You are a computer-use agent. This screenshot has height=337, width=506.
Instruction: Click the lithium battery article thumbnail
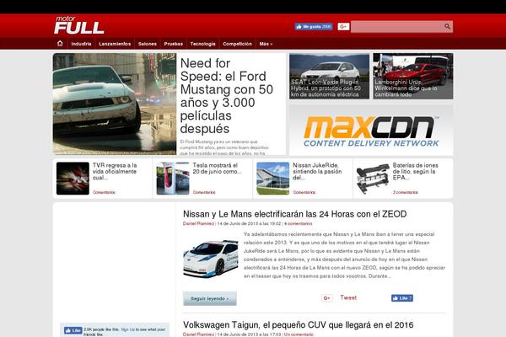tap(373, 179)
